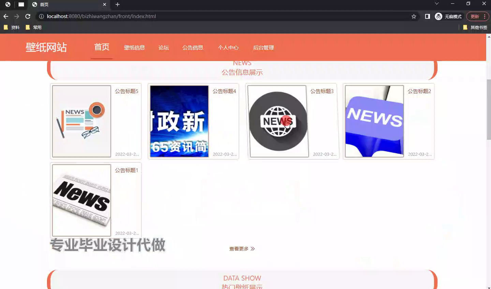Open the 公告信息 navigation item
Viewport: 491px width, 289px height.
coord(193,48)
